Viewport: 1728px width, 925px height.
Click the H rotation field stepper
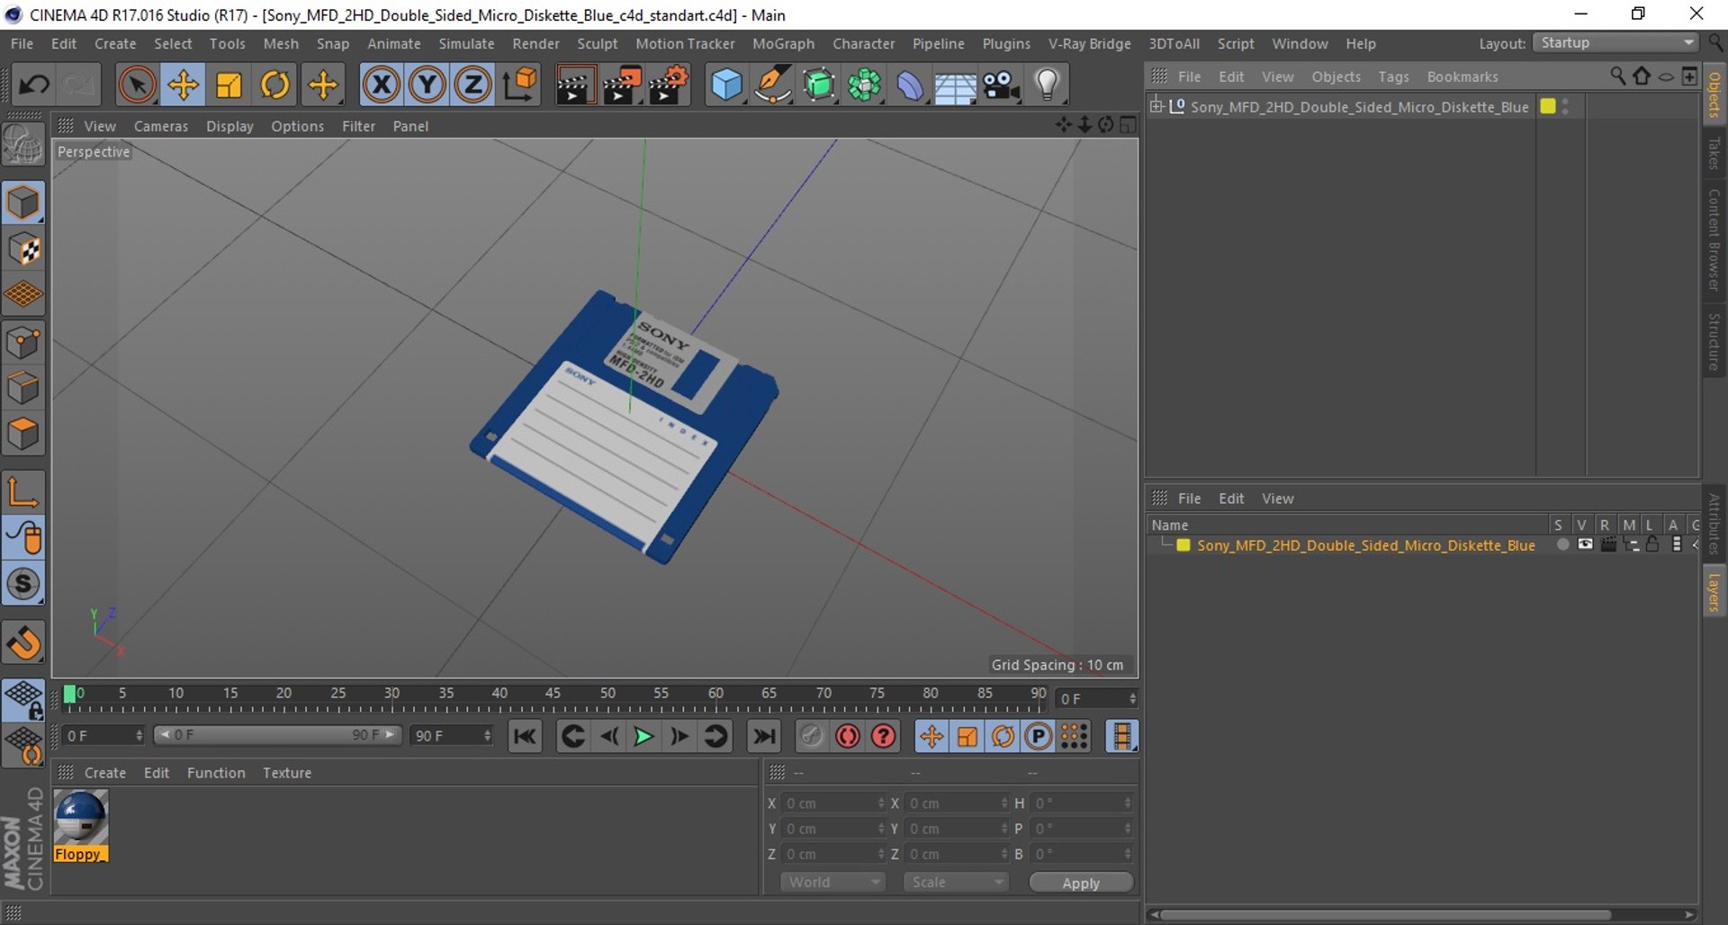[x=1128, y=803]
